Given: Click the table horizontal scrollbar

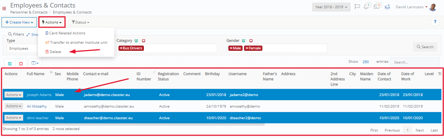Looking at the screenshot, I should point(133,124).
